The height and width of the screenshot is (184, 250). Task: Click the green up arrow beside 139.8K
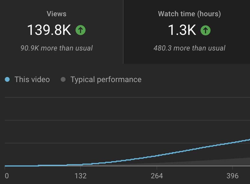click(x=81, y=30)
